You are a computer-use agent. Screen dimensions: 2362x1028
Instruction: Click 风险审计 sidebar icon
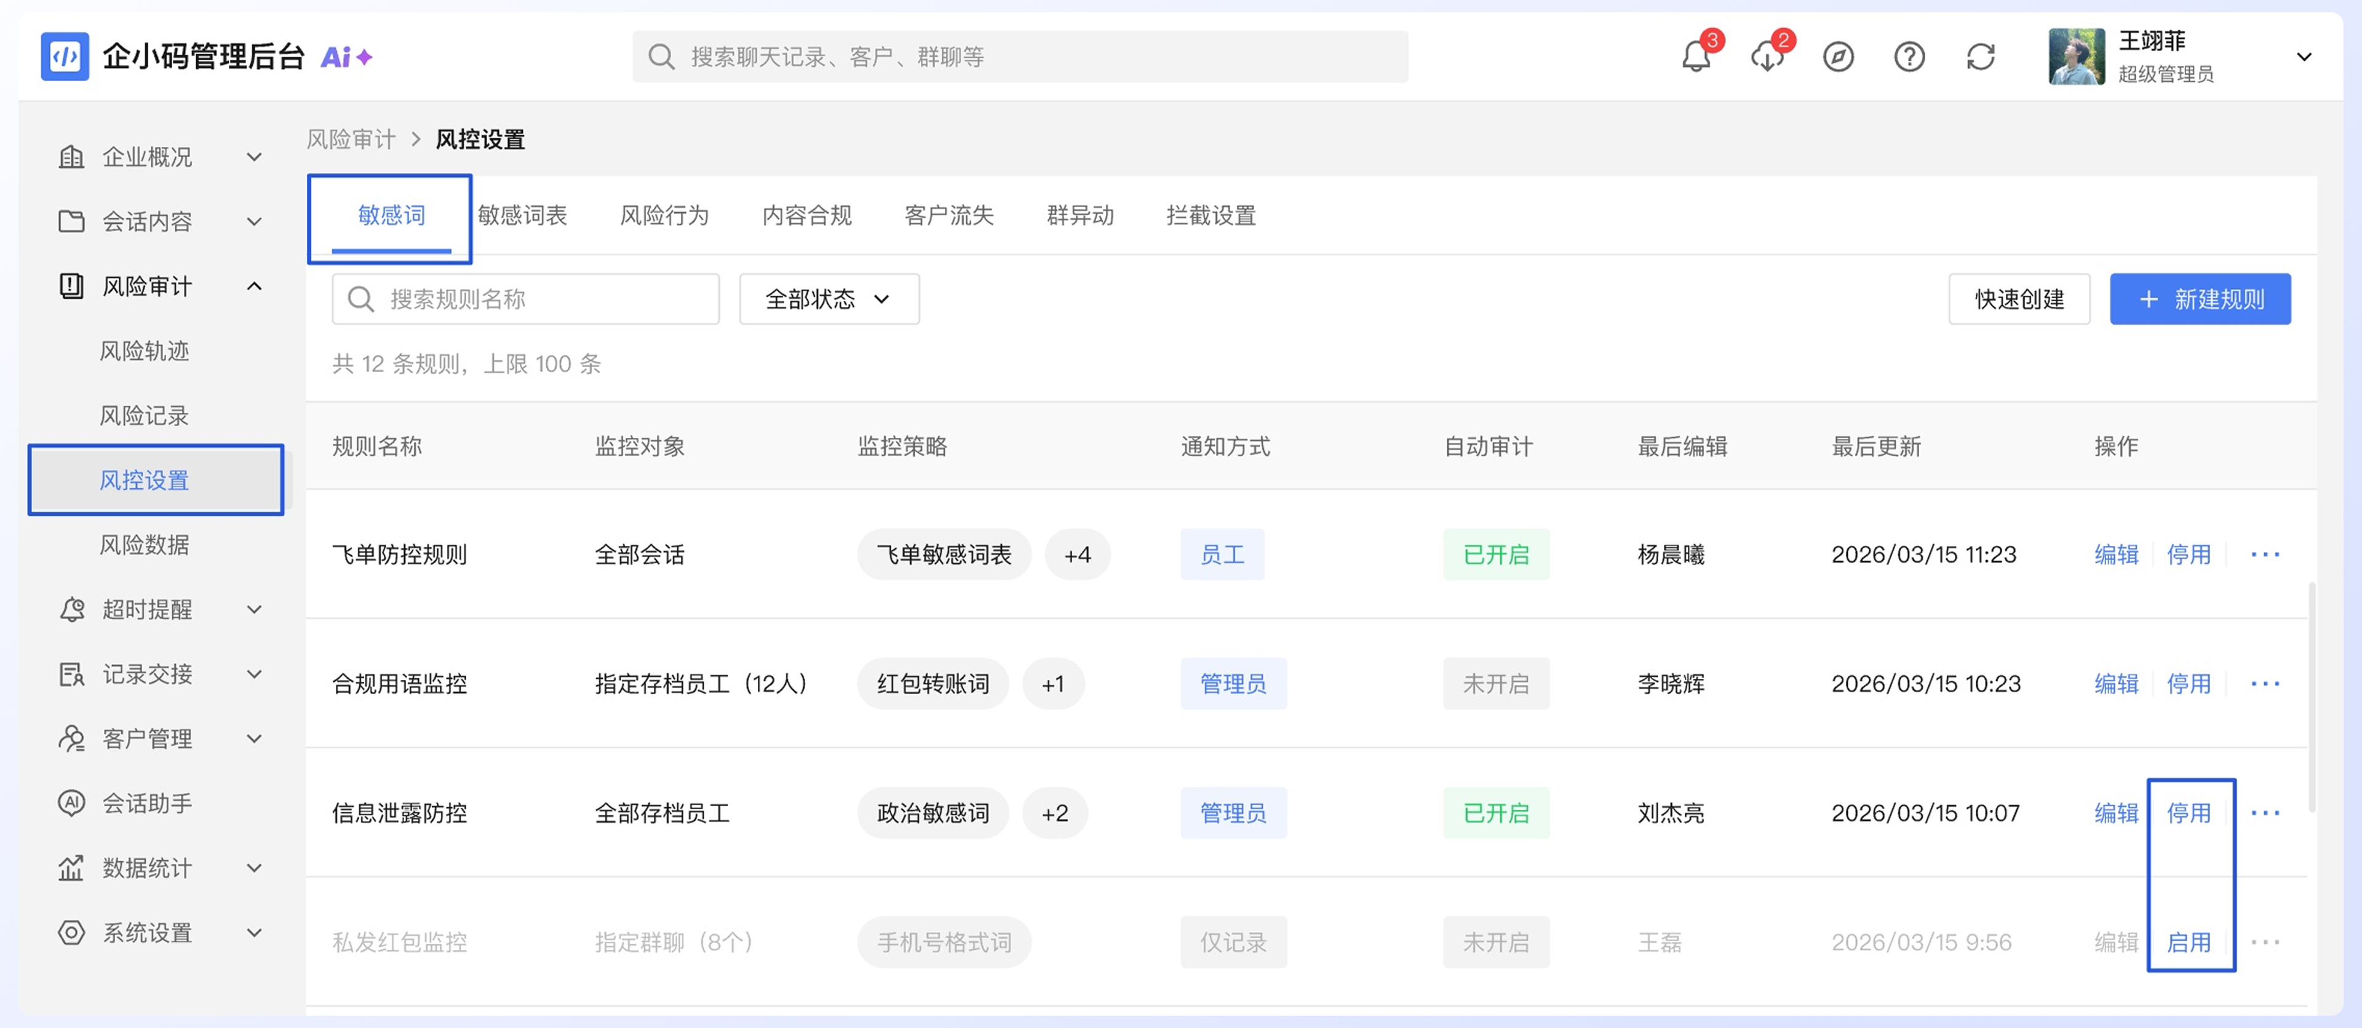[71, 286]
